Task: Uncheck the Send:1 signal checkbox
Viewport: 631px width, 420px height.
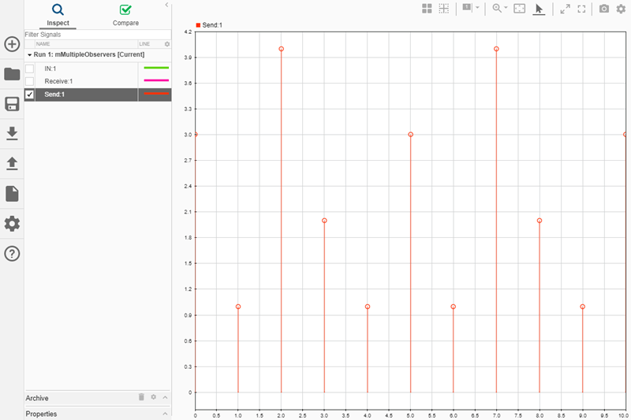Action: (x=29, y=95)
